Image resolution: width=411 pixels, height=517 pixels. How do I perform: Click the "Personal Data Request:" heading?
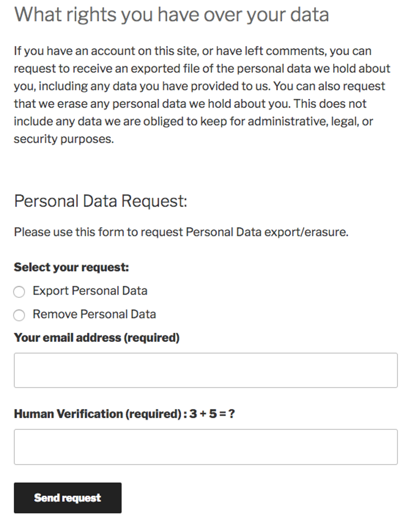[x=101, y=201]
